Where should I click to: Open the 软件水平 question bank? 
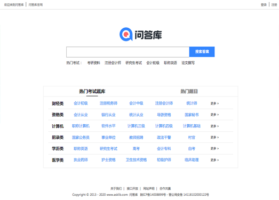pos(108,126)
